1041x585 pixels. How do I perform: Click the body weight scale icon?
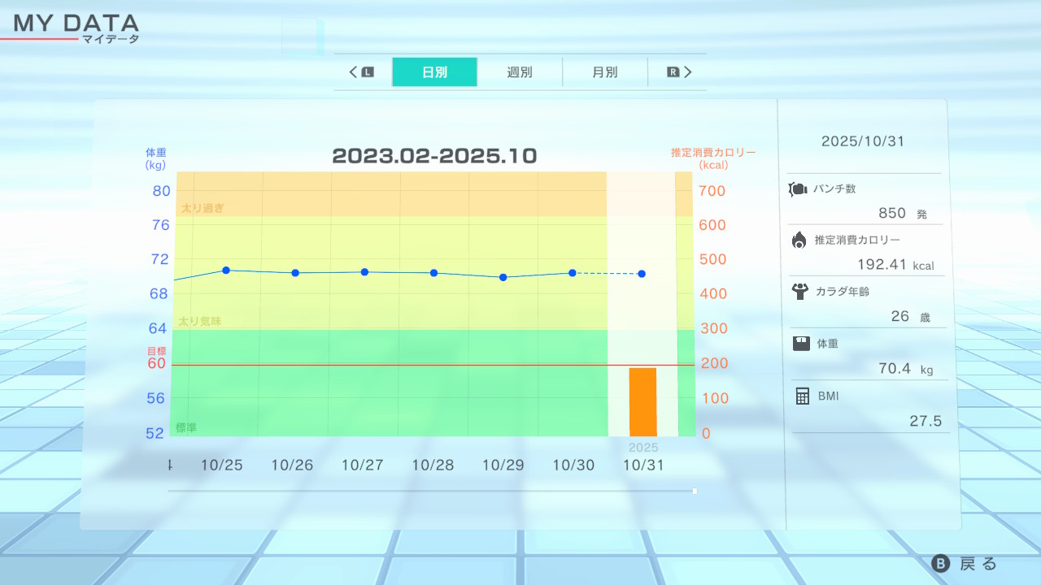[x=801, y=344]
